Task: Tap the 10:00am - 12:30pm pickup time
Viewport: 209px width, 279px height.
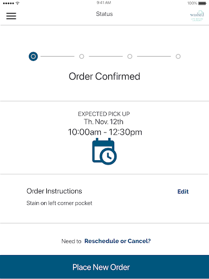Action: tap(105, 132)
